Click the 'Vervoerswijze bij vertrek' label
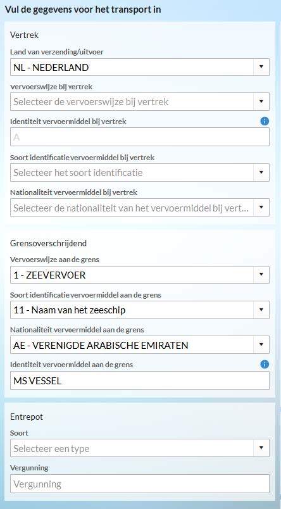Image resolution: width=281 pixels, height=509 pixels. pyautogui.click(x=51, y=87)
